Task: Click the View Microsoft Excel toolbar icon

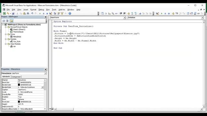Action: pyautogui.click(x=4, y=14)
